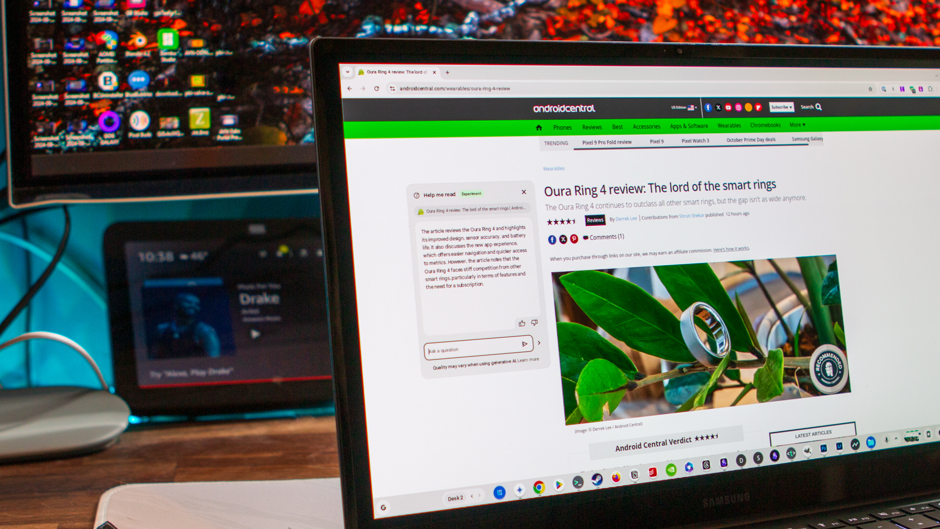
Task: Click the Ask a question input field
Action: click(470, 349)
